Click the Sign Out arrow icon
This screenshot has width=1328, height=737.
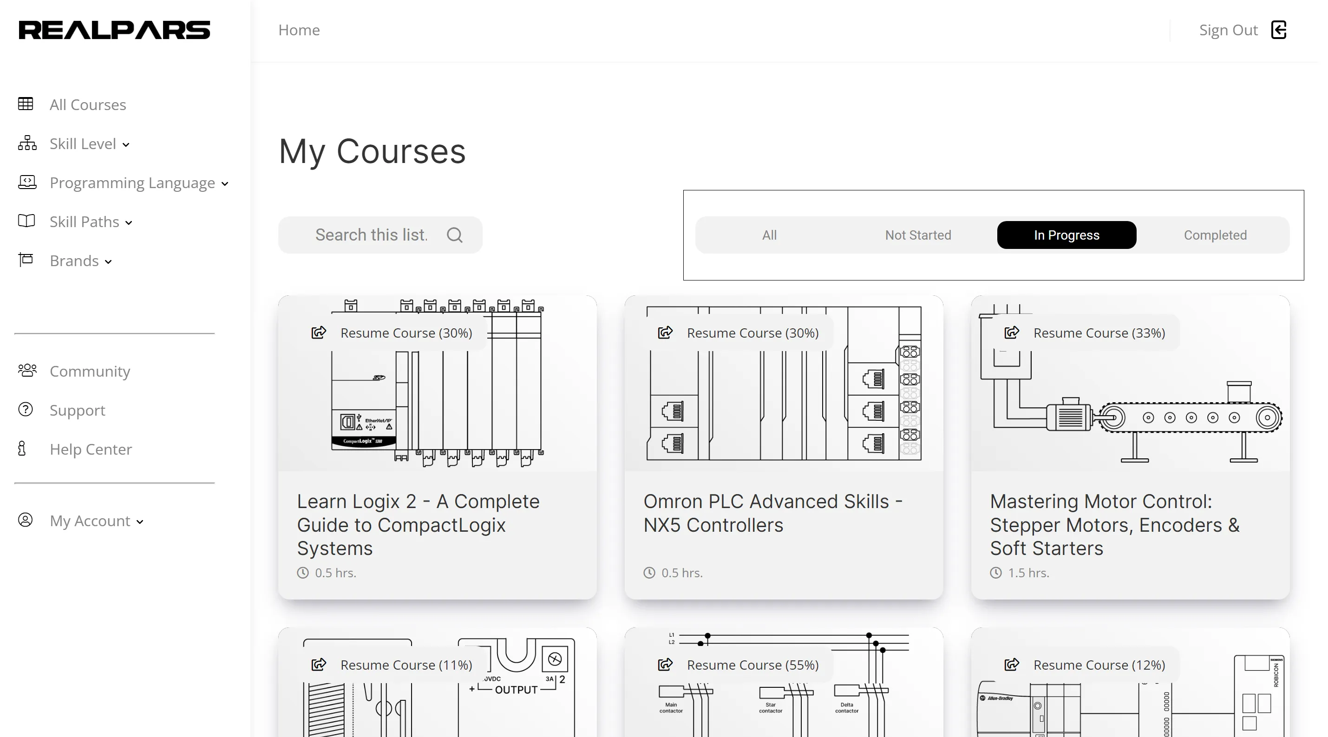(x=1280, y=30)
